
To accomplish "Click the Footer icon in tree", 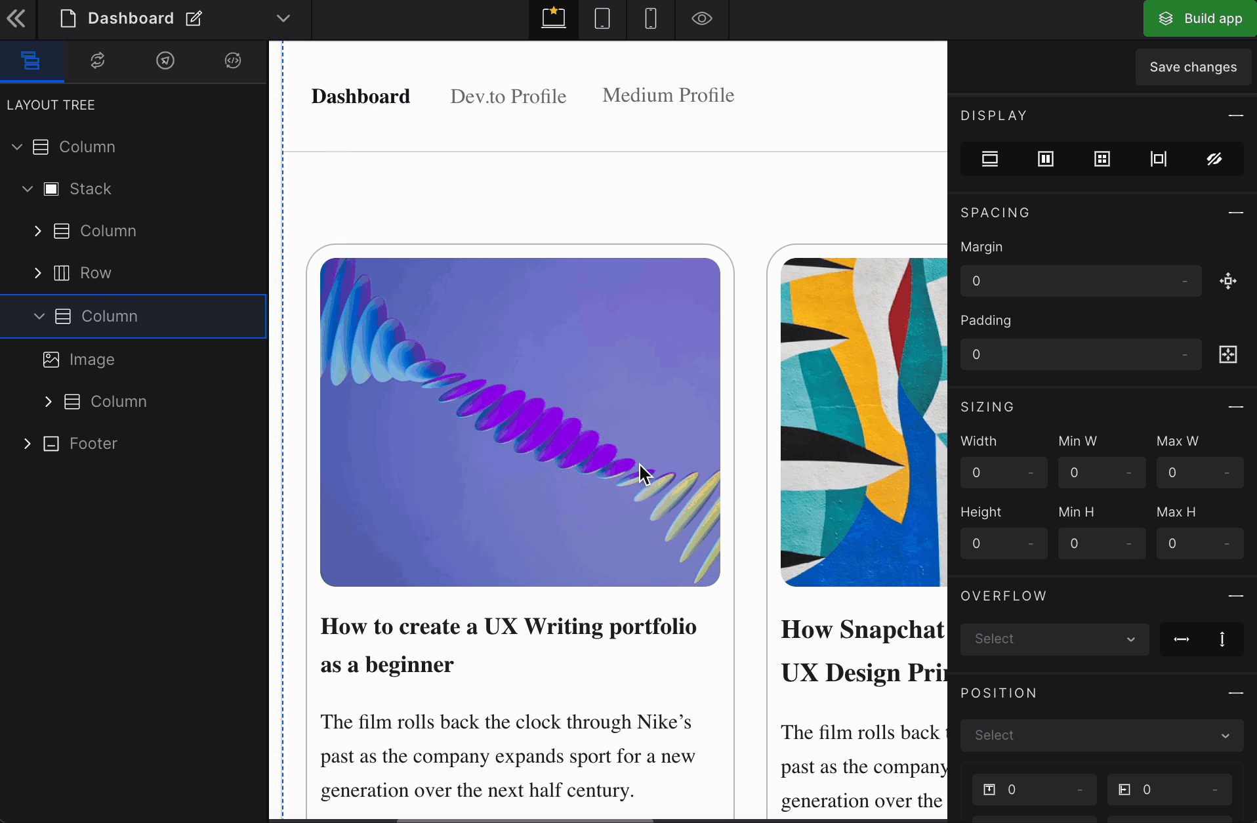I will coord(51,444).
